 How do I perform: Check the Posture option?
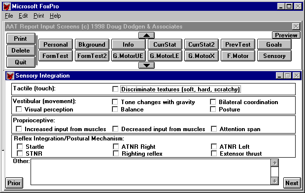[x=213, y=110]
